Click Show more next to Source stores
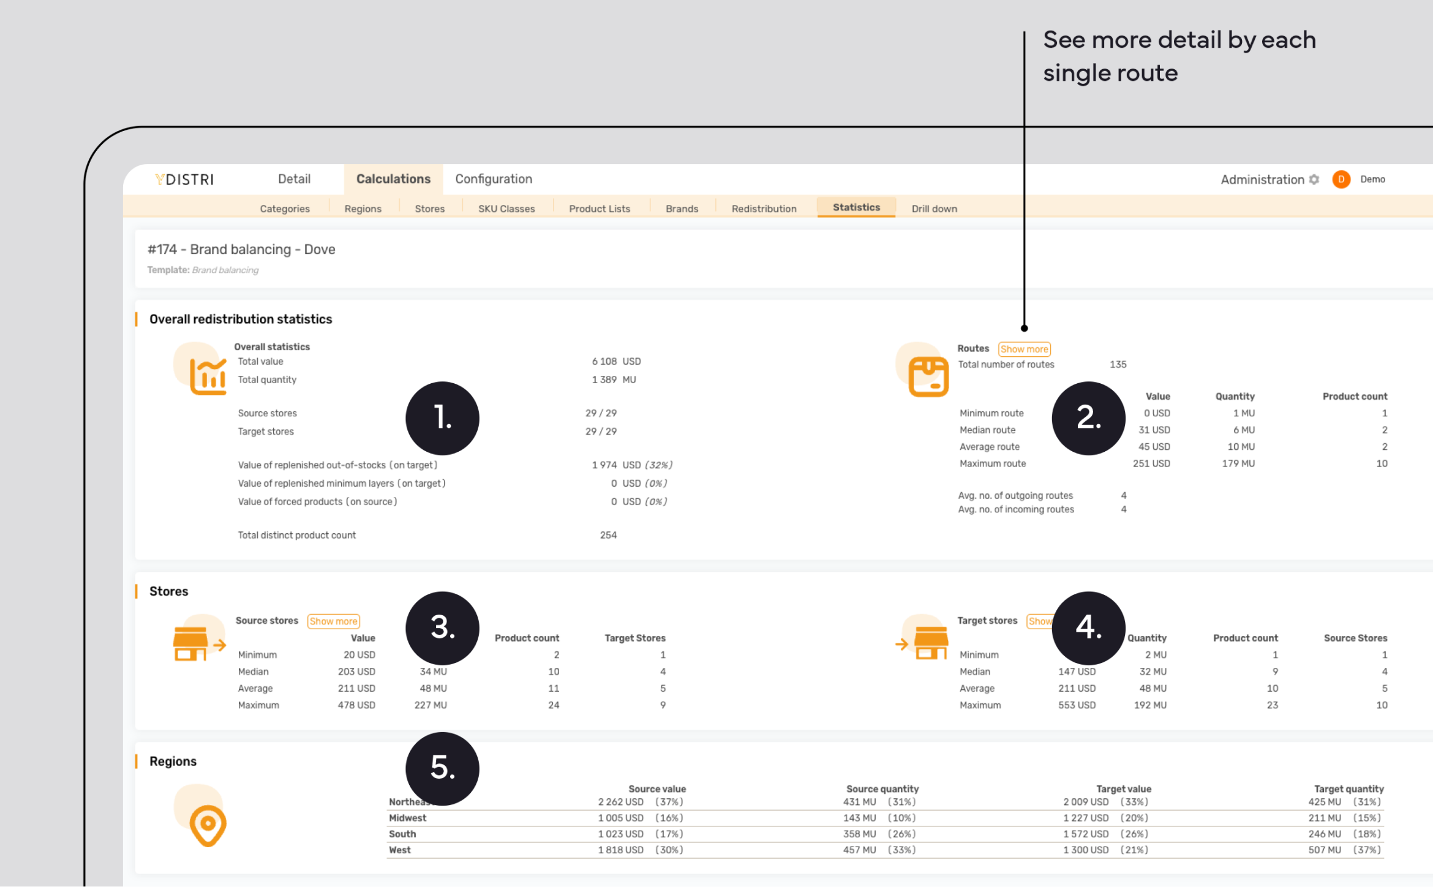Viewport: 1433px width, 887px height. pos(333,621)
